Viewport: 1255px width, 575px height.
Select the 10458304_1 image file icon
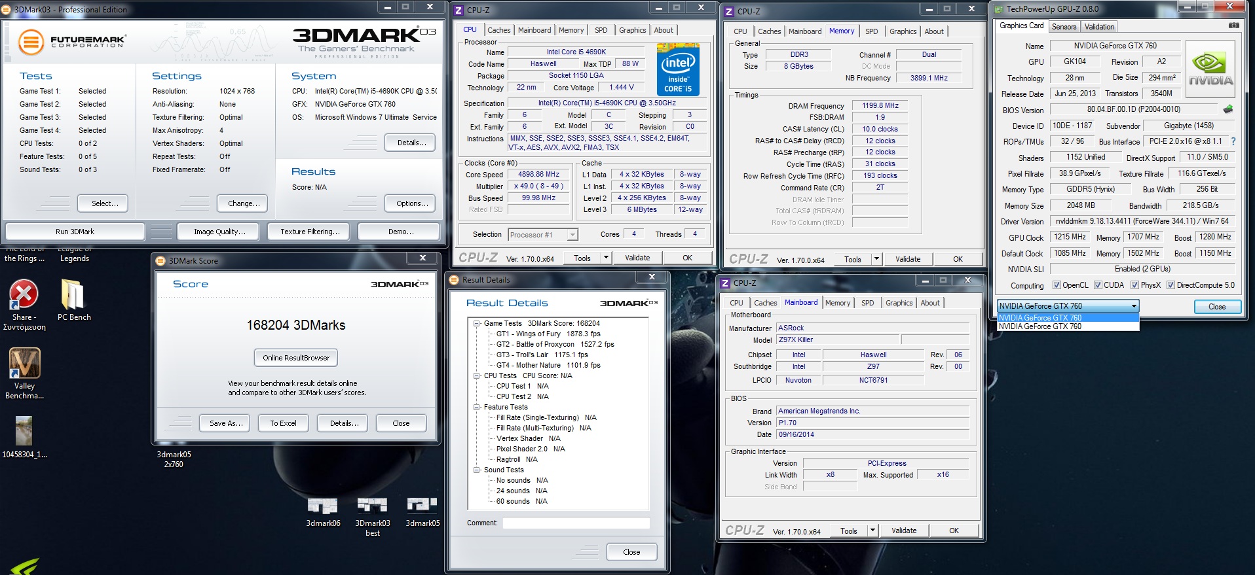[x=24, y=437]
